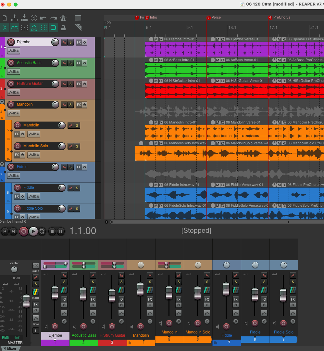Screen dimensions: 324x351
Task: Mute the MASTER channel in mixer
Action: 36,278
